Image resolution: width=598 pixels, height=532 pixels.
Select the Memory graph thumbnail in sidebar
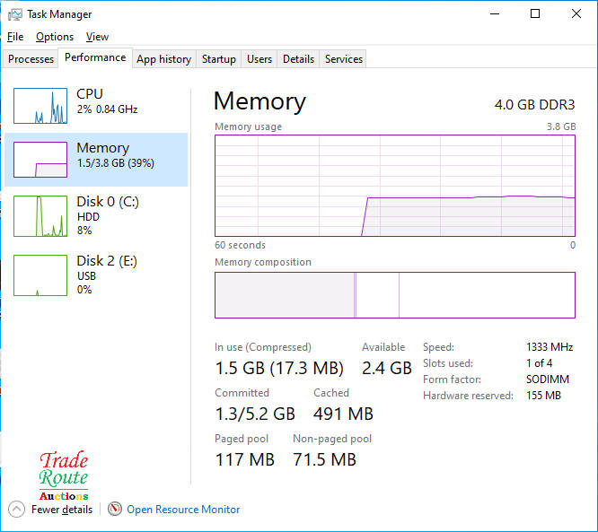click(40, 160)
